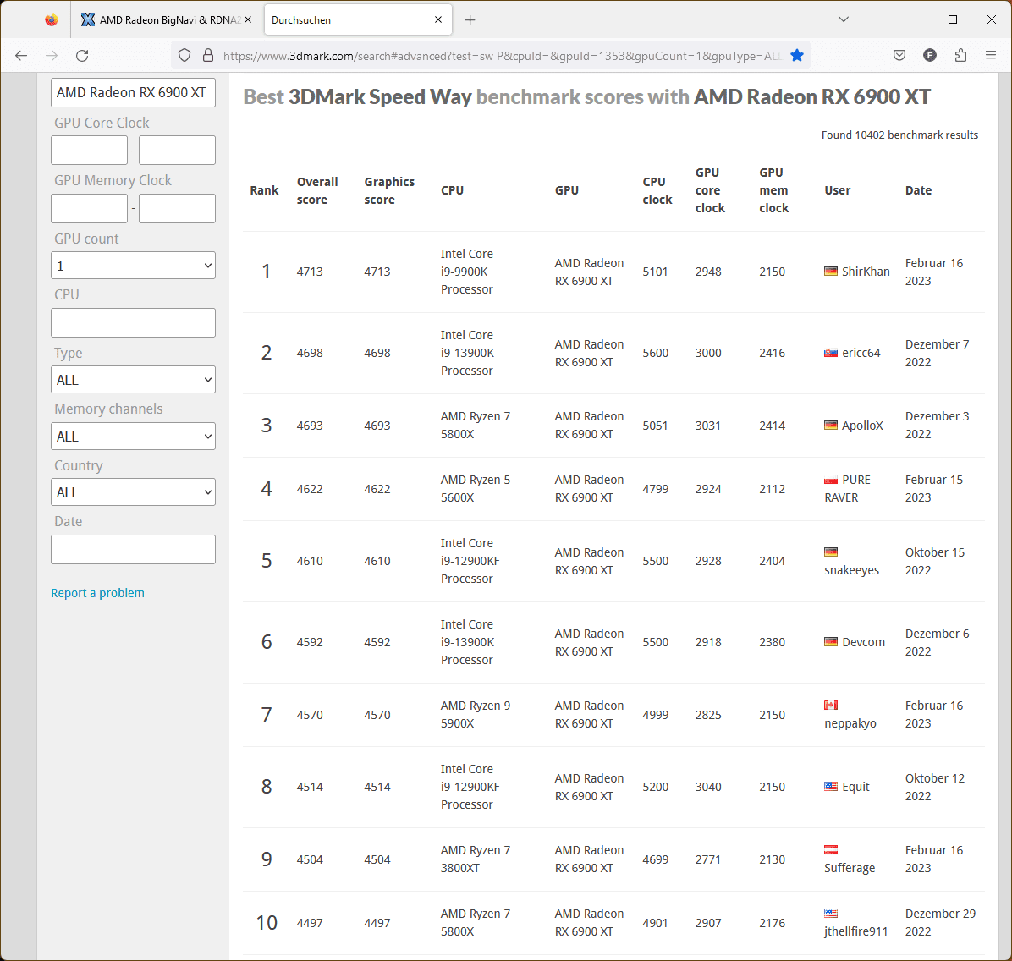
Task: Open user Devcom's result
Action: [864, 642]
